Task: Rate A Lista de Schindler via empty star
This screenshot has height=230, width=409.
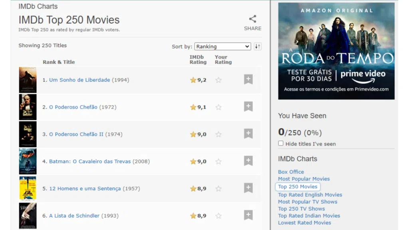Action: [218, 216]
